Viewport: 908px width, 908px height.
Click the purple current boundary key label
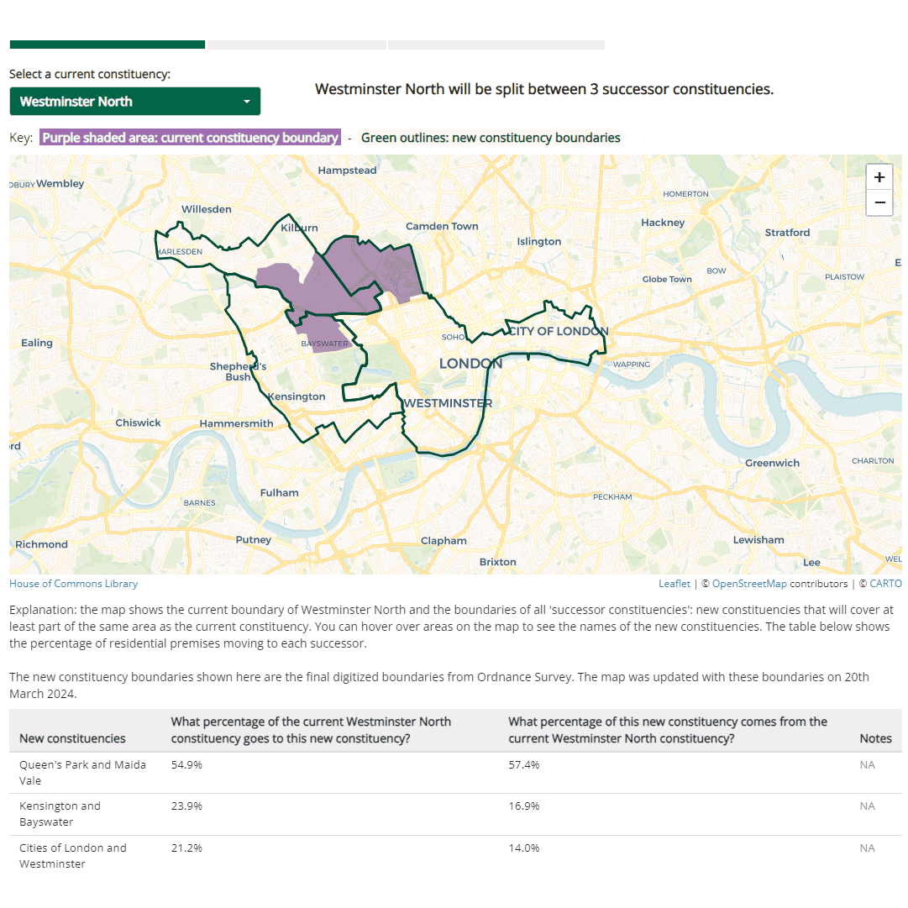[x=190, y=138]
